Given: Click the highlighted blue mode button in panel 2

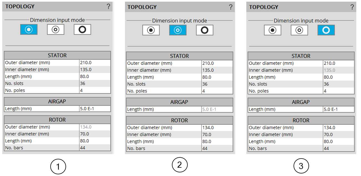Looking at the screenshot, I should pos(178,30).
